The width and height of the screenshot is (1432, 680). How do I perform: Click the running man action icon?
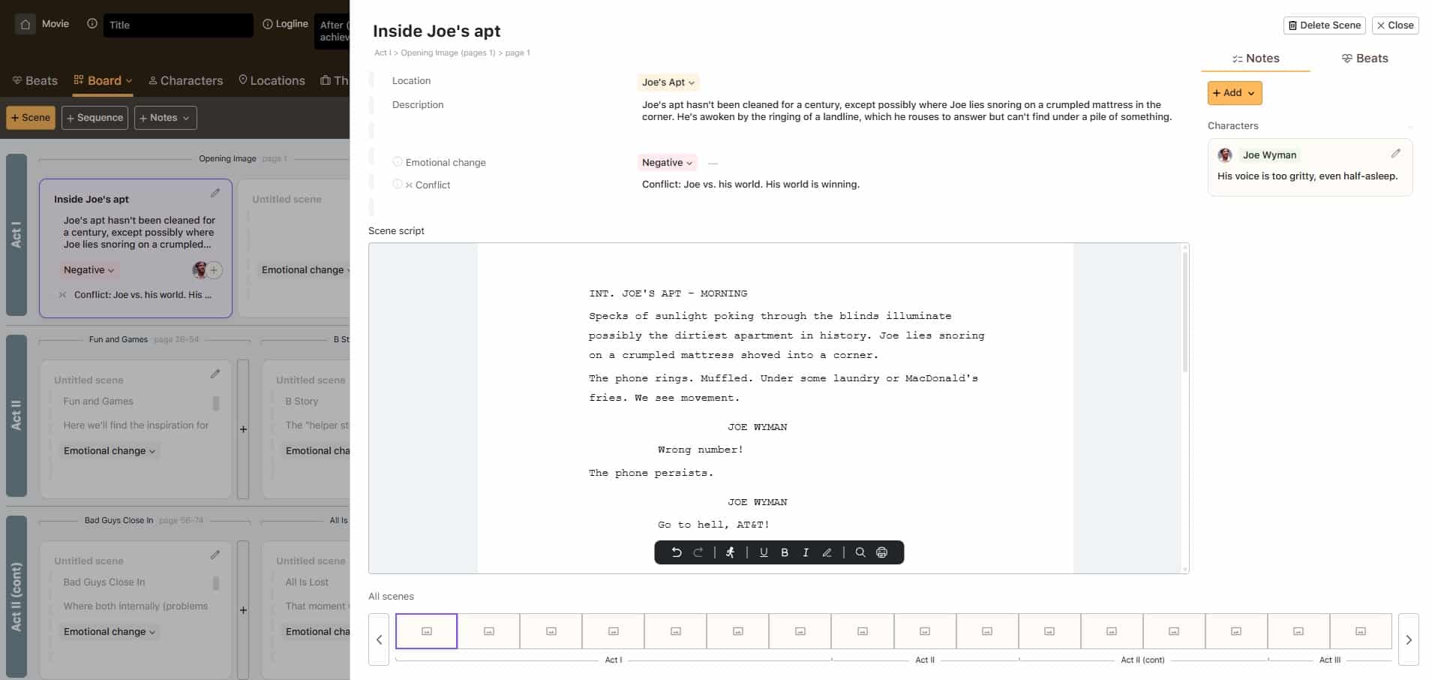pyautogui.click(x=730, y=552)
